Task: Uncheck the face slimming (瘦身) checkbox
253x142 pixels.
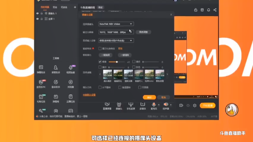Action: coord(100,62)
